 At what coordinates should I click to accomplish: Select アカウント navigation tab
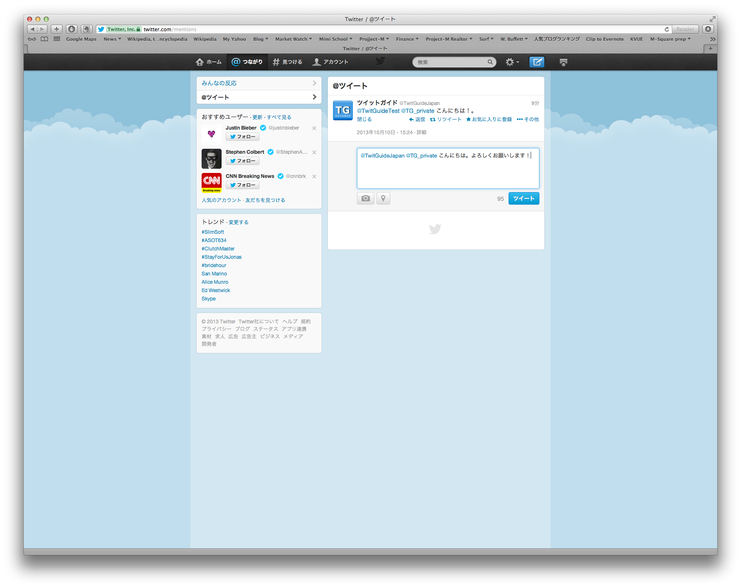331,62
